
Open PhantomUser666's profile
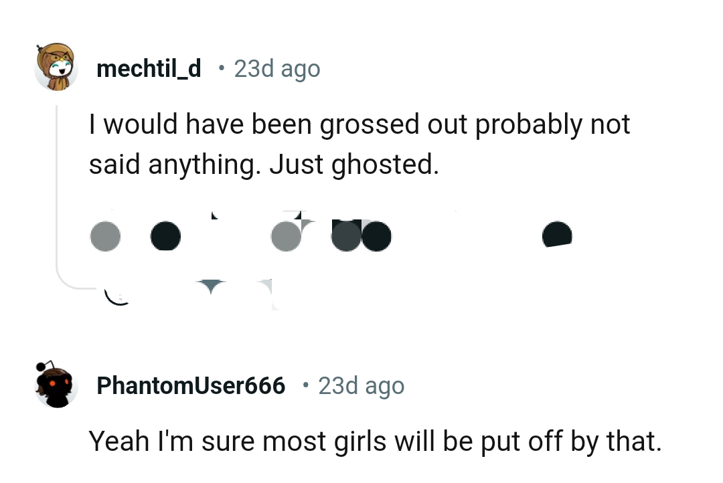point(191,385)
